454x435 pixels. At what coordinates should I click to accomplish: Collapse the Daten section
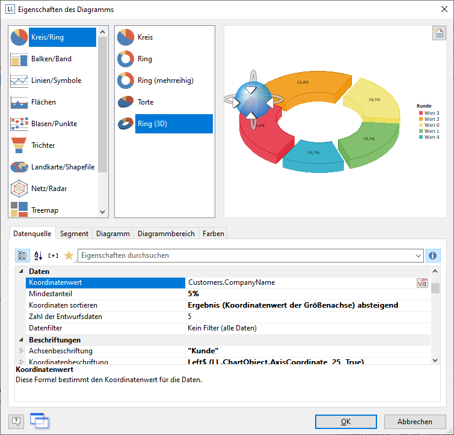[21, 272]
